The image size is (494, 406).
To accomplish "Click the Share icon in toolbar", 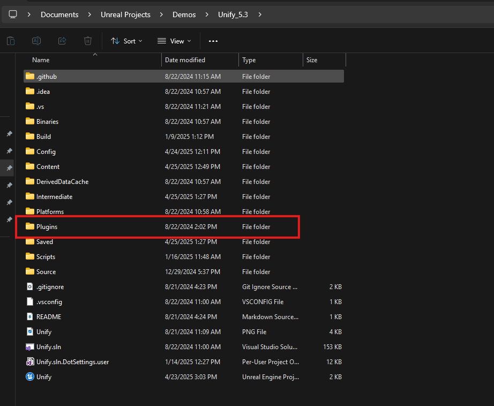I will [62, 41].
